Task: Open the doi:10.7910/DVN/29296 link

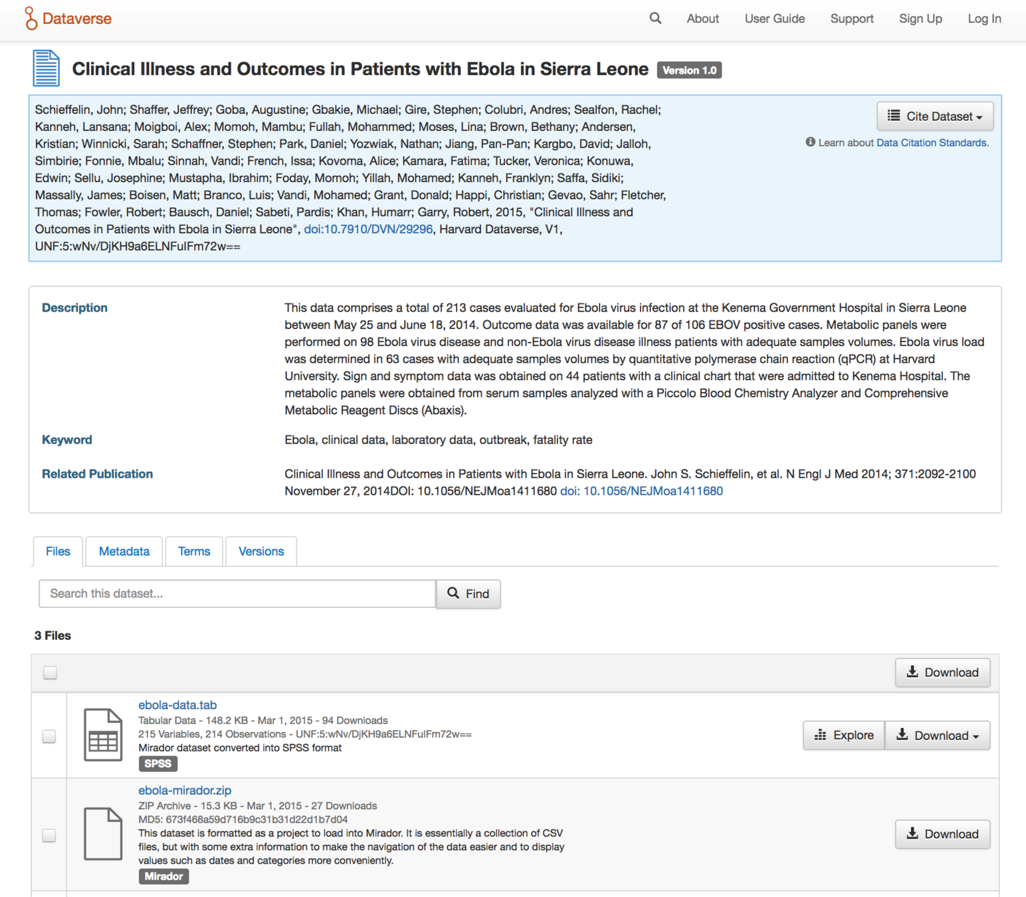Action: click(368, 229)
